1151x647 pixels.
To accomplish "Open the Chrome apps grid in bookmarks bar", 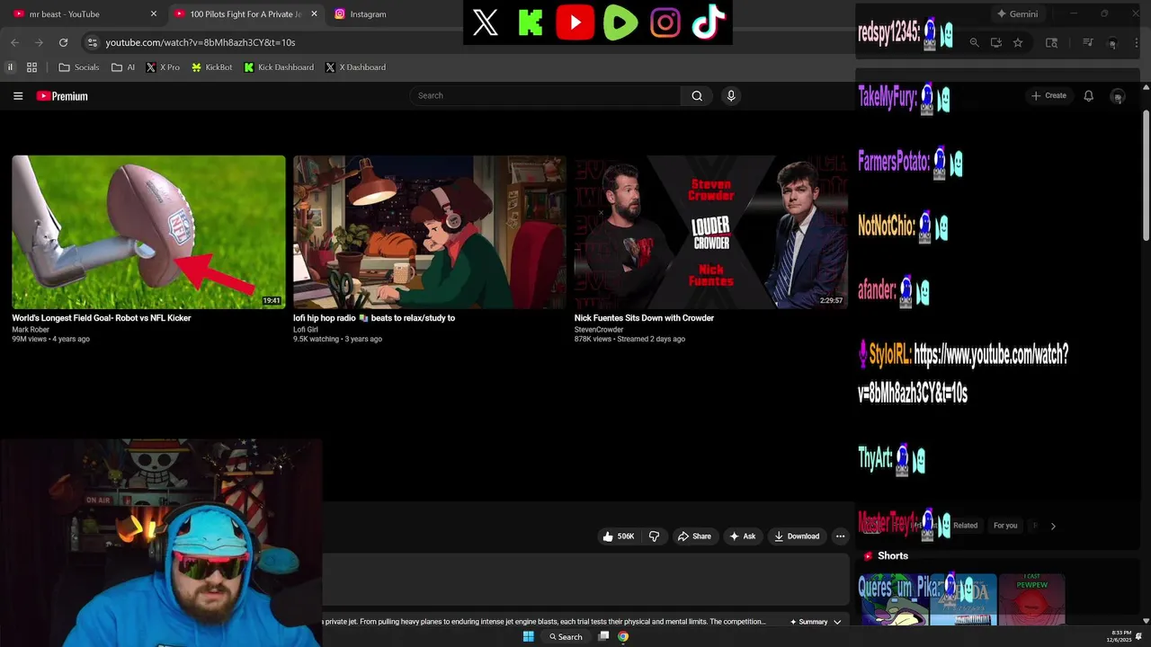I will point(31,67).
